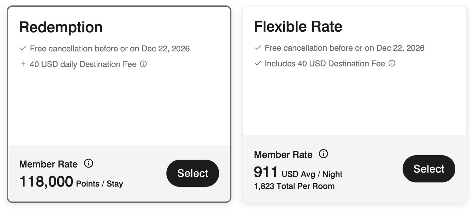Screen dimensions: 471x209
Task: Click the plus icon before 40 USD daily fee
Action: pos(23,64)
